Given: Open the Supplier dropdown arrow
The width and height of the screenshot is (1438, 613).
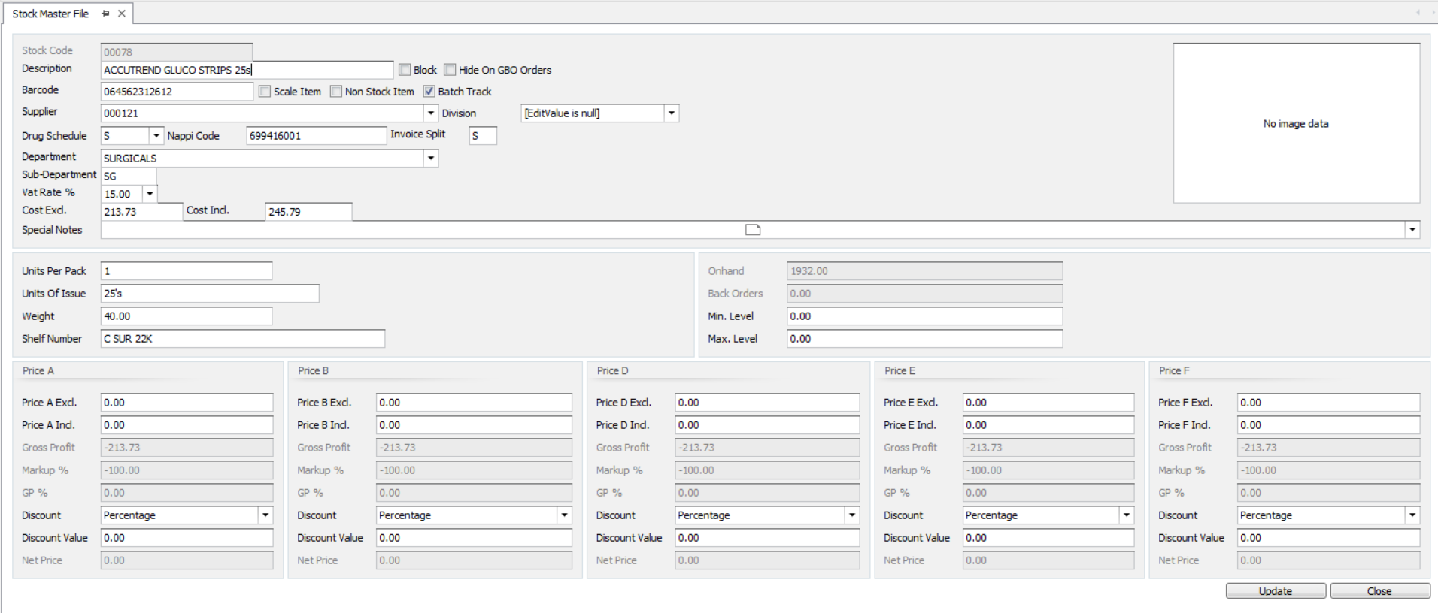Looking at the screenshot, I should pyautogui.click(x=431, y=113).
